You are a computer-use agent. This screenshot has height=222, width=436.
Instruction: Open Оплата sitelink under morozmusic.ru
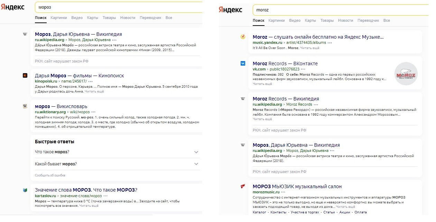361,212
